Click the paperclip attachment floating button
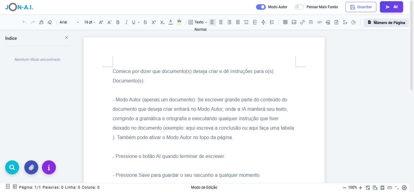Screen dimensions: 414x192 click(31, 167)
